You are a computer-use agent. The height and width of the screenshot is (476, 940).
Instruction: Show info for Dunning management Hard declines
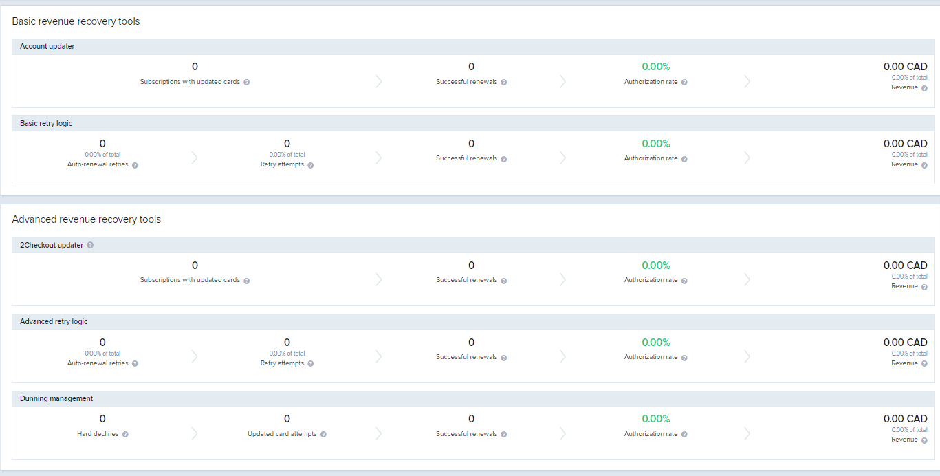coord(125,435)
